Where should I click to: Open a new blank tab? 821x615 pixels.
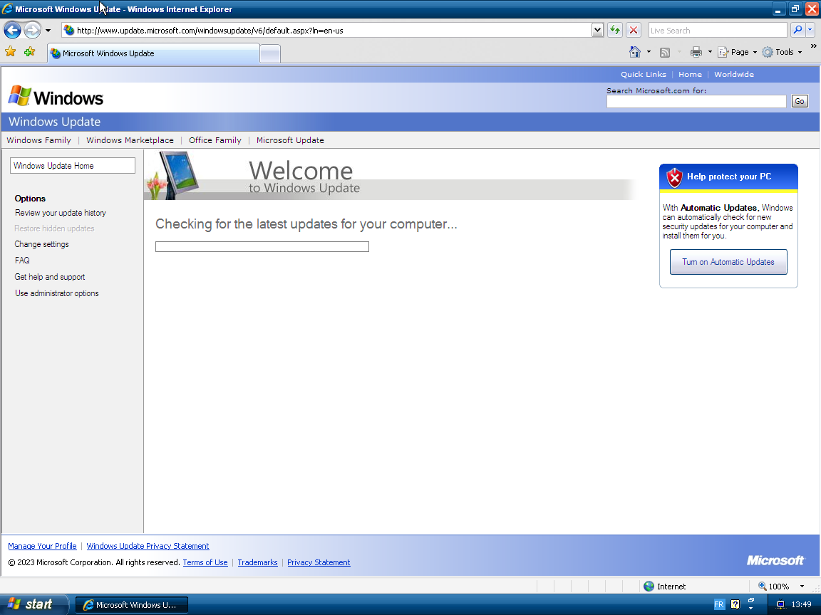click(x=270, y=54)
